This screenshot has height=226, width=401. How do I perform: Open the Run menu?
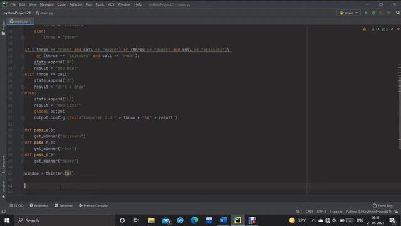pyautogui.click(x=89, y=4)
